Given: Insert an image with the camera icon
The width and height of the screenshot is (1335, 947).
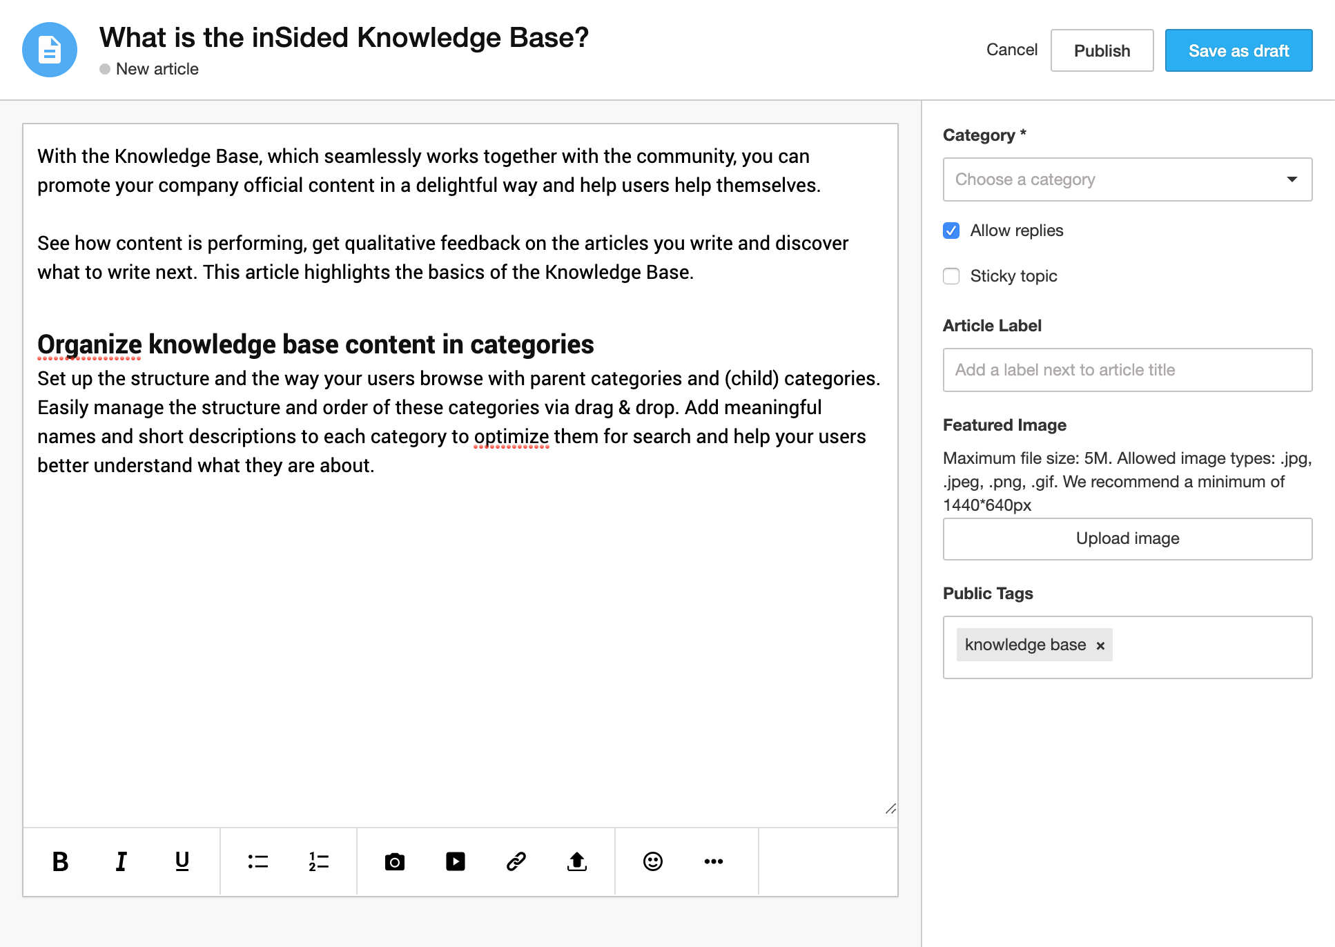Looking at the screenshot, I should (x=395, y=861).
